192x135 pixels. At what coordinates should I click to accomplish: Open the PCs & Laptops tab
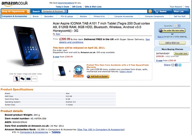tap(67, 16)
